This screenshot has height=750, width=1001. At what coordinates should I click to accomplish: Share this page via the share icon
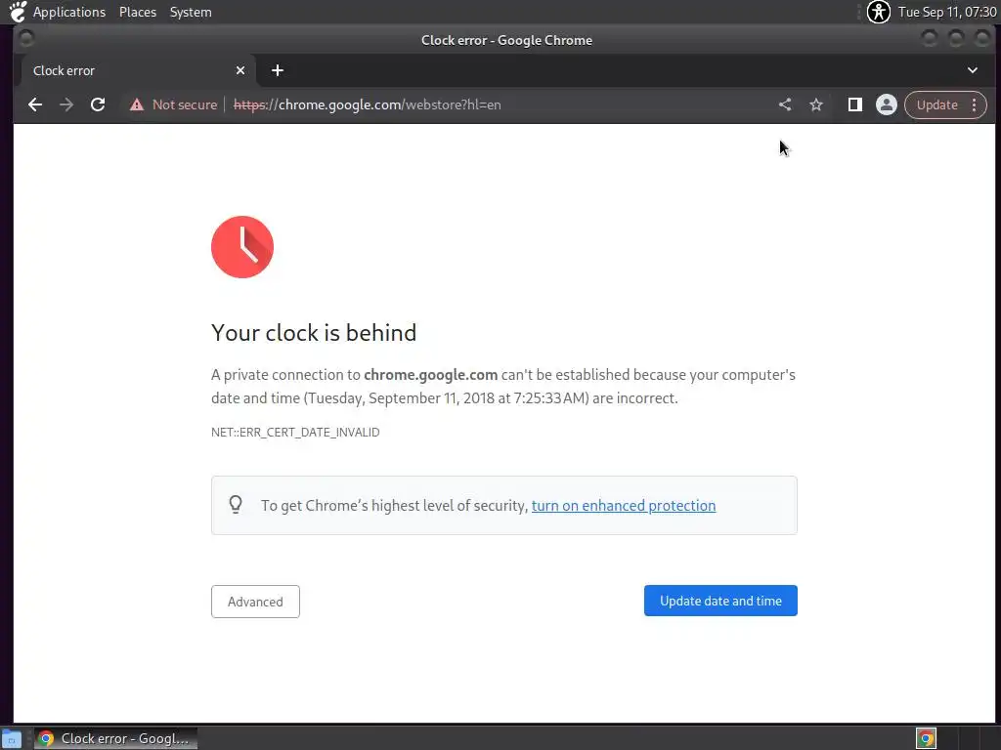(x=785, y=104)
